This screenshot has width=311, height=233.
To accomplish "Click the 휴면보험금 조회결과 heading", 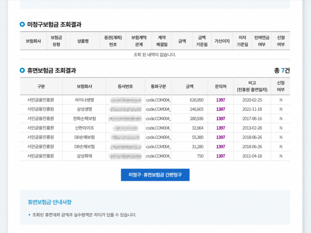I will coord(52,71).
